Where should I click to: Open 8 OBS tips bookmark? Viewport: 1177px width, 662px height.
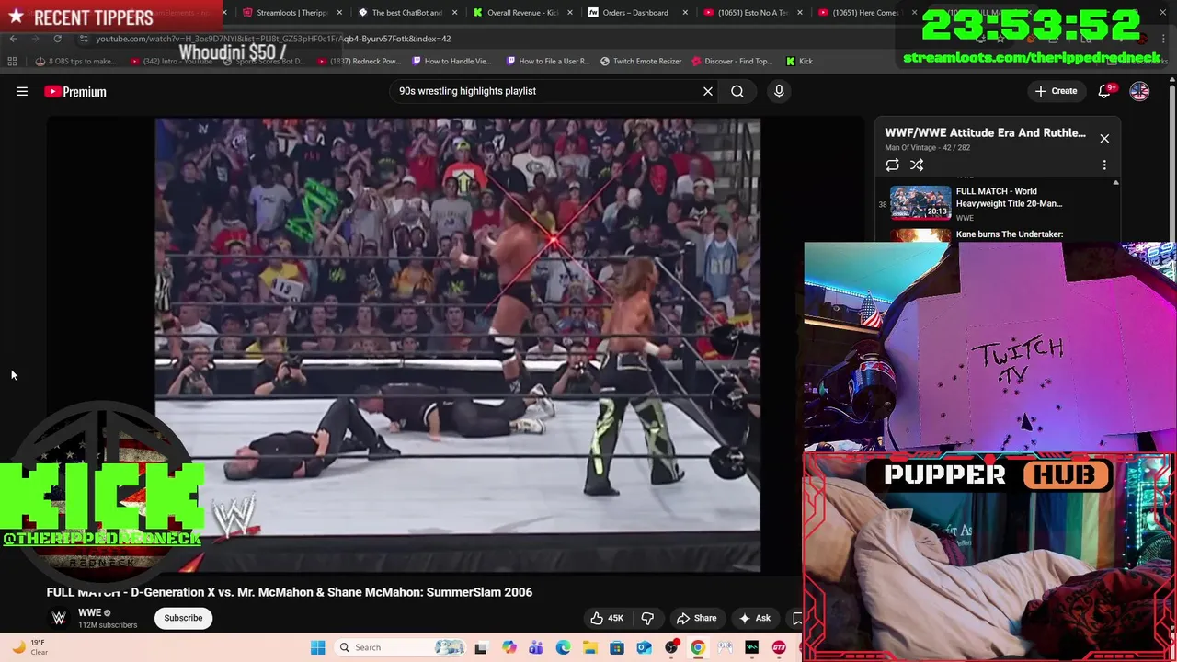(75, 62)
